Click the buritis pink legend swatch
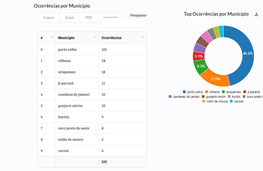This screenshot has height=171, width=263. point(229,97)
